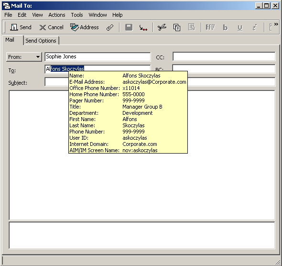
Task: Click into the CC field
Action: (x=224, y=56)
